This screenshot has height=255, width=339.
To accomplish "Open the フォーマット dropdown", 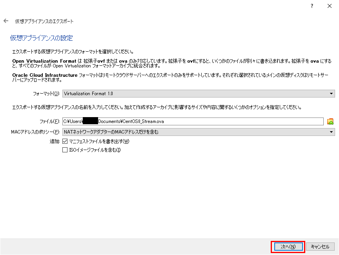I will [199, 94].
